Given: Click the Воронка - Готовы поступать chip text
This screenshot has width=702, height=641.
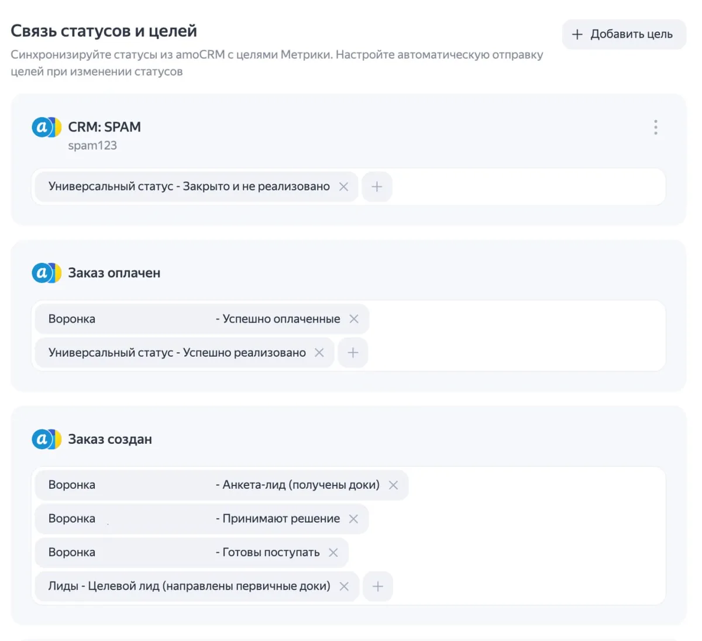Looking at the screenshot, I should 184,553.
